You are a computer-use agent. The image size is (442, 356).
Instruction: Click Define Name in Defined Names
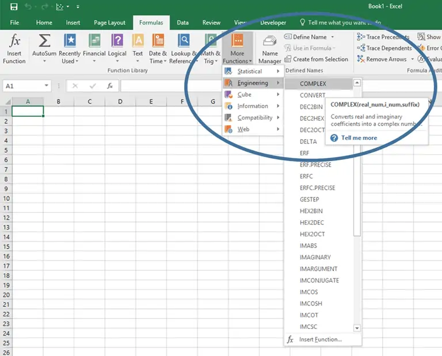click(305, 37)
